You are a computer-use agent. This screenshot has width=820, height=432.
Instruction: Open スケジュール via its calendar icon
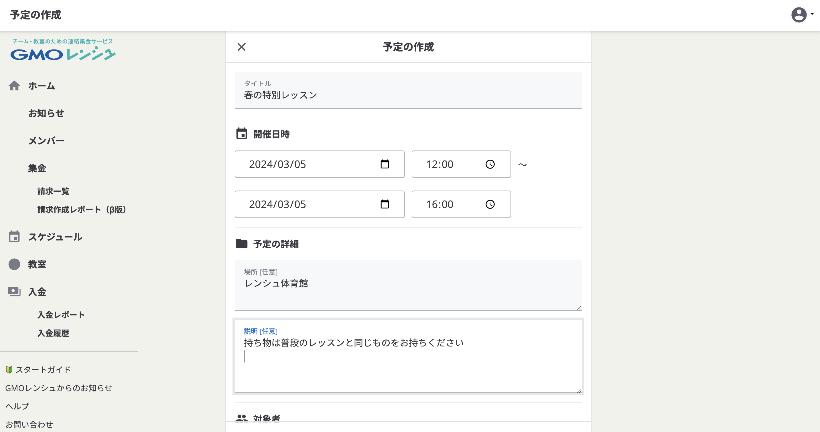pyautogui.click(x=15, y=236)
